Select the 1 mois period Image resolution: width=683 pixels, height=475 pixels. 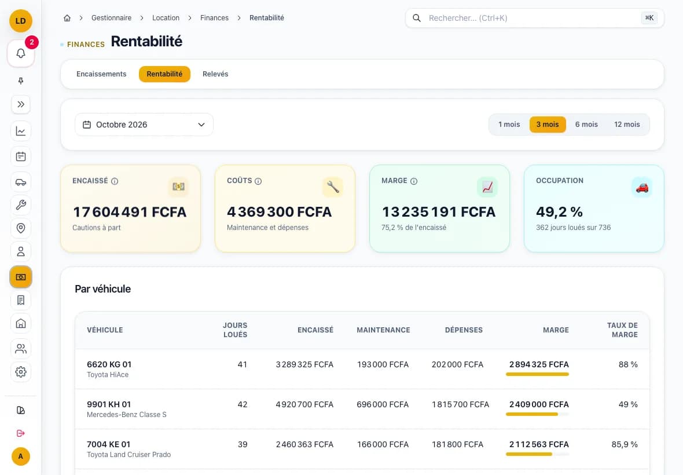(x=509, y=125)
